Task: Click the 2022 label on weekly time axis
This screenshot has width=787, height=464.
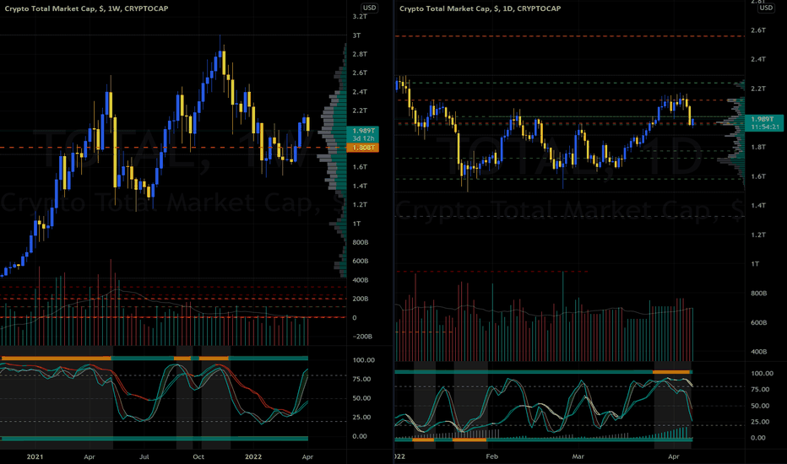Action: (253, 456)
